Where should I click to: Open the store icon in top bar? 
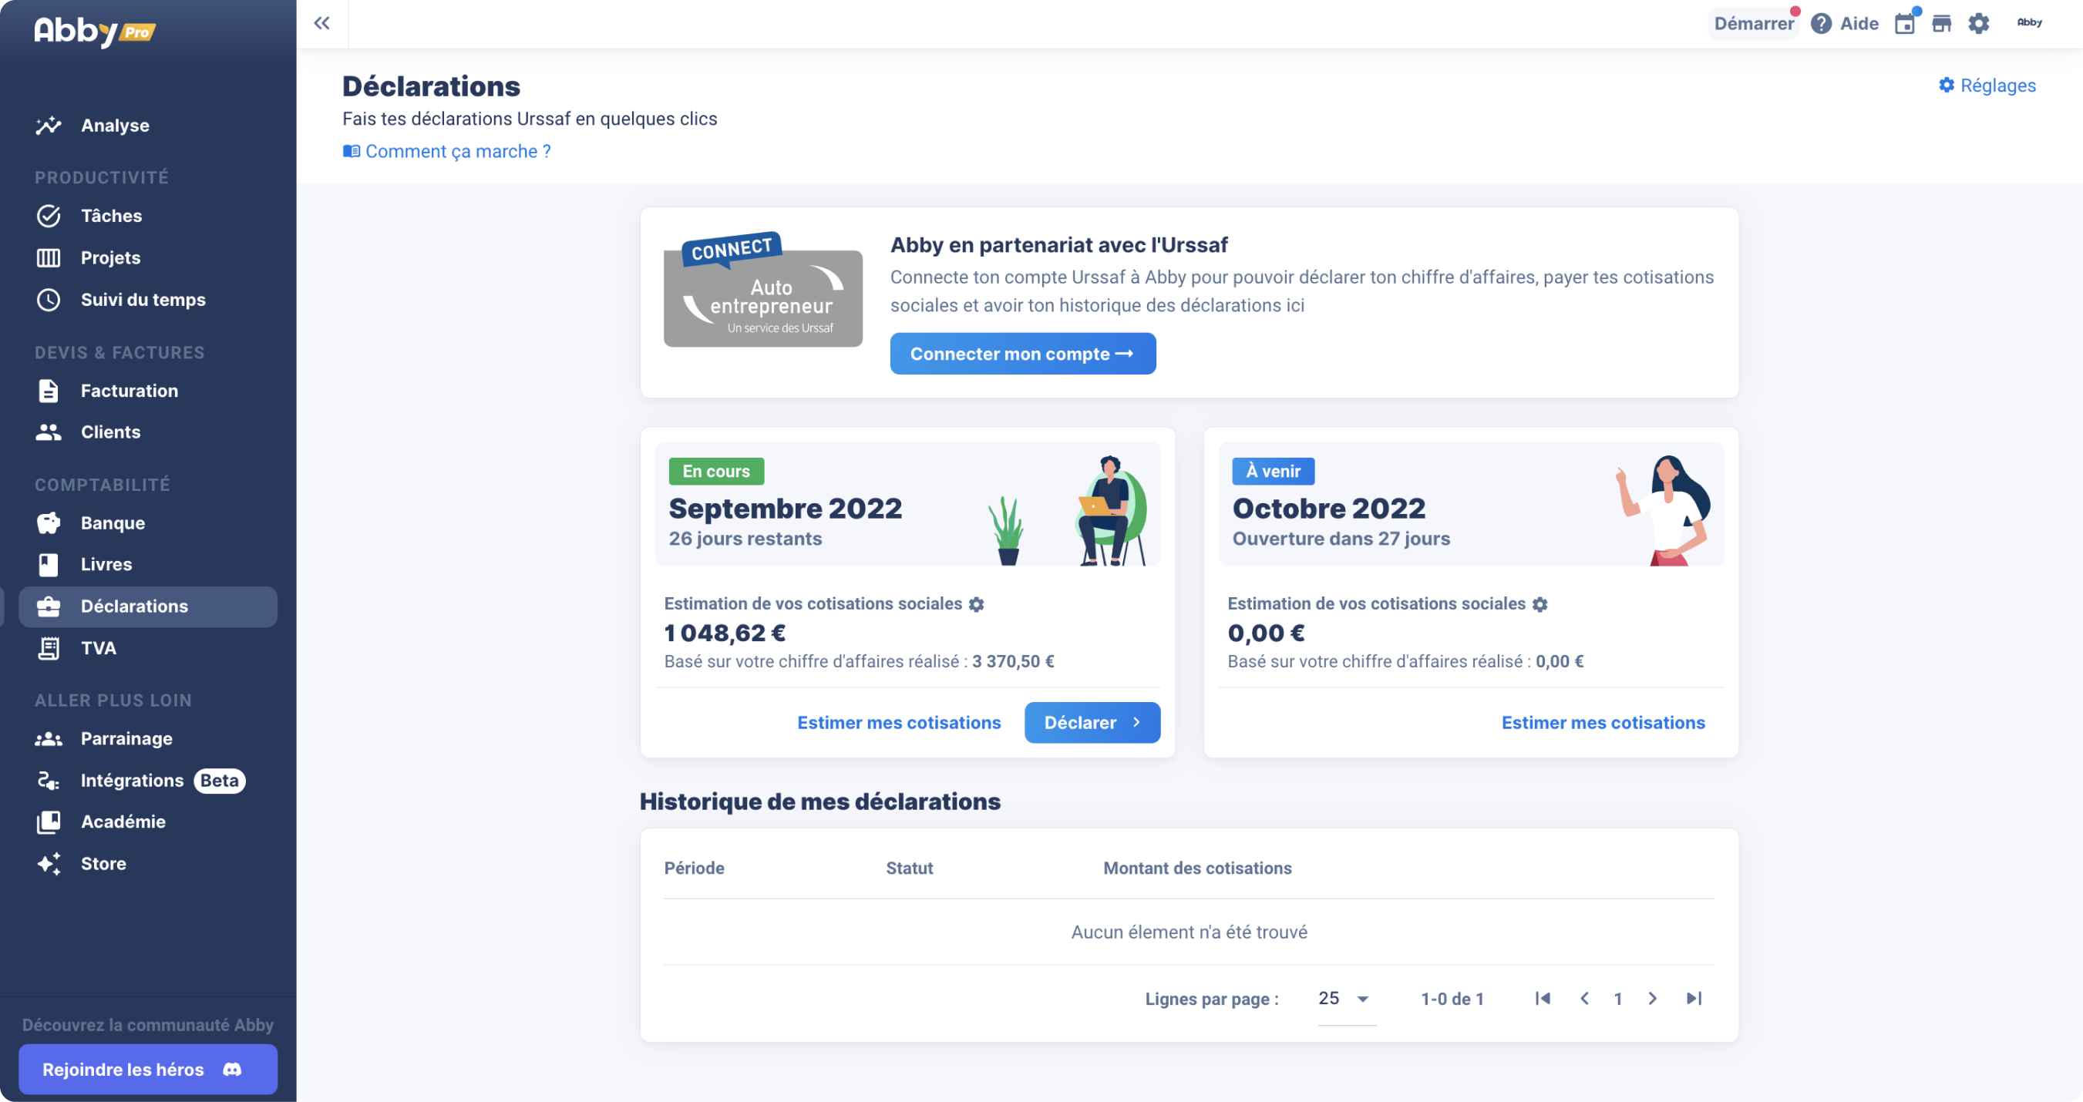[x=1941, y=23]
